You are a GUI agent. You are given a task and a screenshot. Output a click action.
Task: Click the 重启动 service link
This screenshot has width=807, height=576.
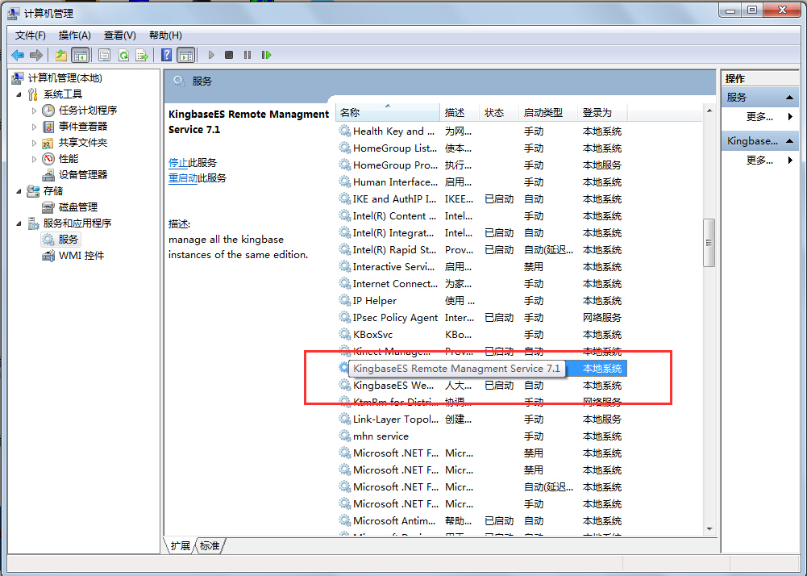point(183,178)
